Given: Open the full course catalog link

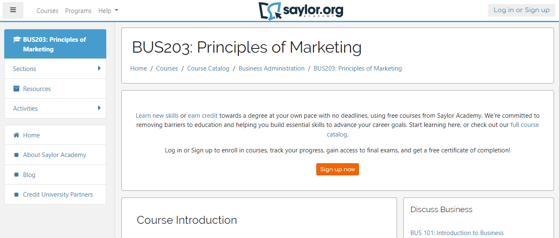Looking at the screenshot, I should [433, 129].
